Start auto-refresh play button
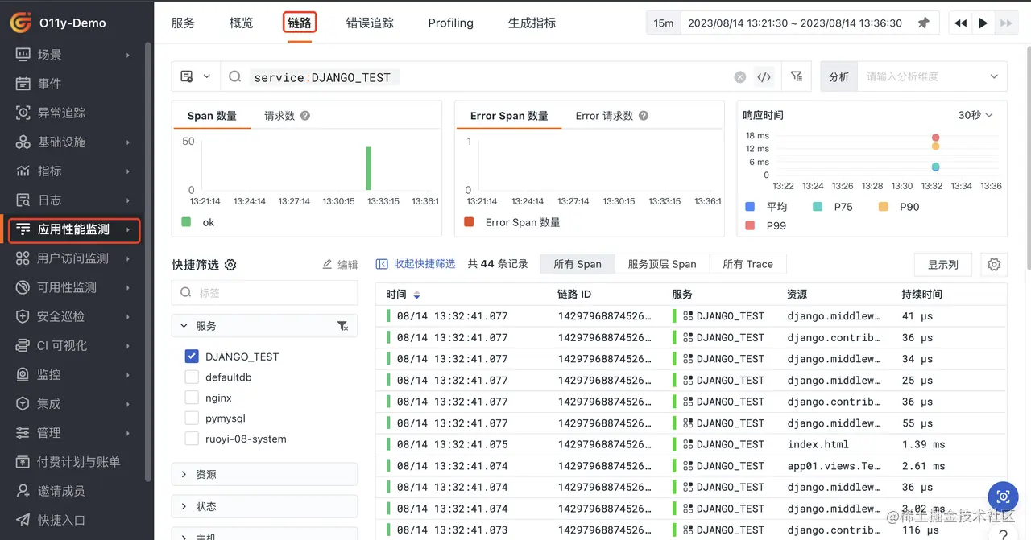Image resolution: width=1031 pixels, height=540 pixels. click(x=983, y=23)
